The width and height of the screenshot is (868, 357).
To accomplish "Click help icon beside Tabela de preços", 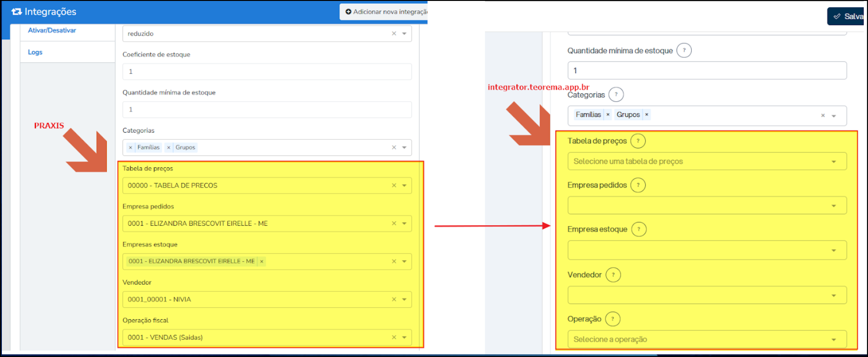I will [x=638, y=141].
